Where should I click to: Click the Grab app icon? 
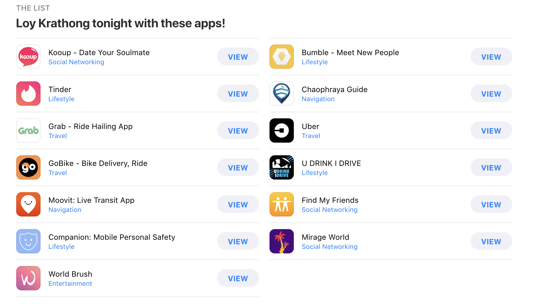pyautogui.click(x=28, y=130)
